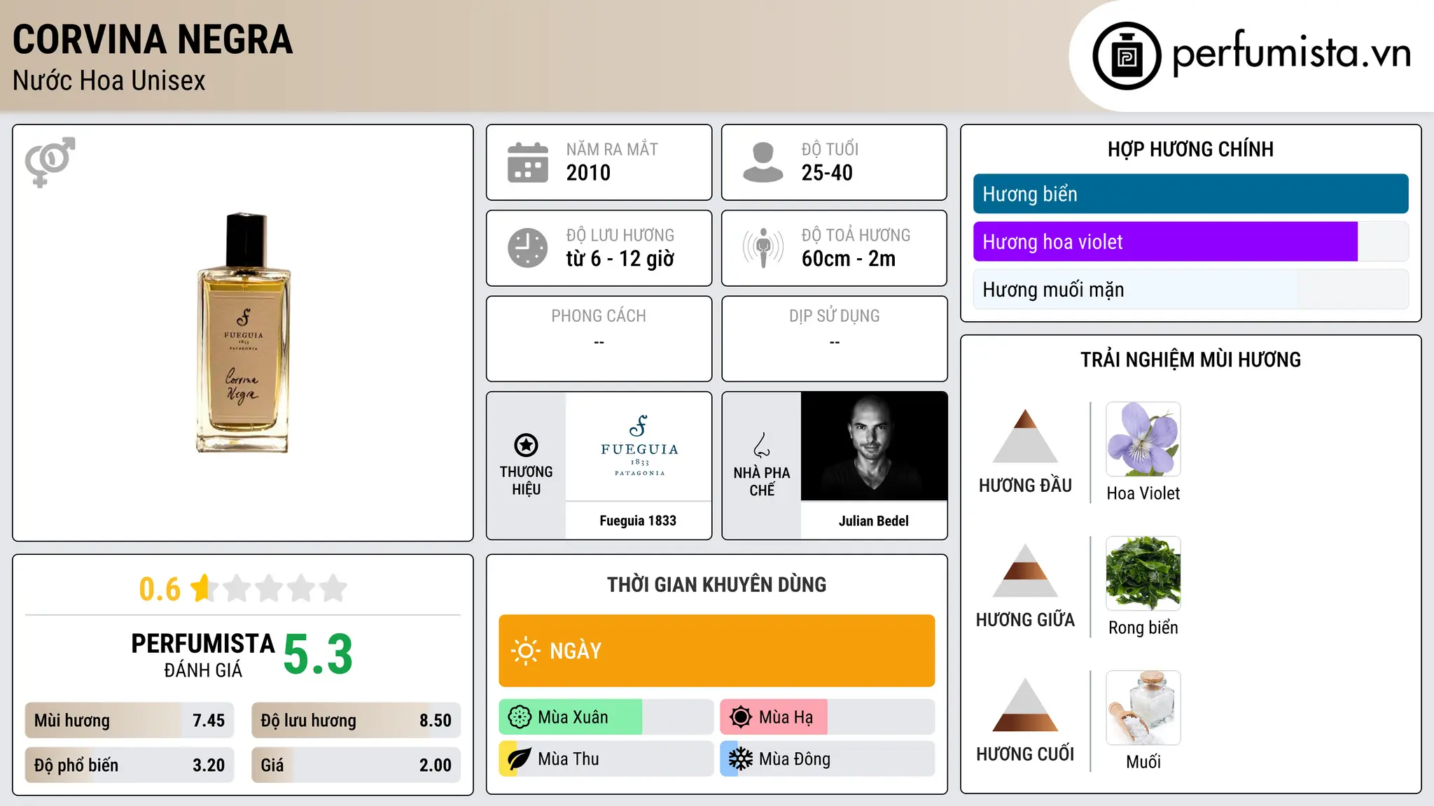Click the CORVINA NEGRA title
Viewport: 1434px width, 806px height.
tap(153, 39)
